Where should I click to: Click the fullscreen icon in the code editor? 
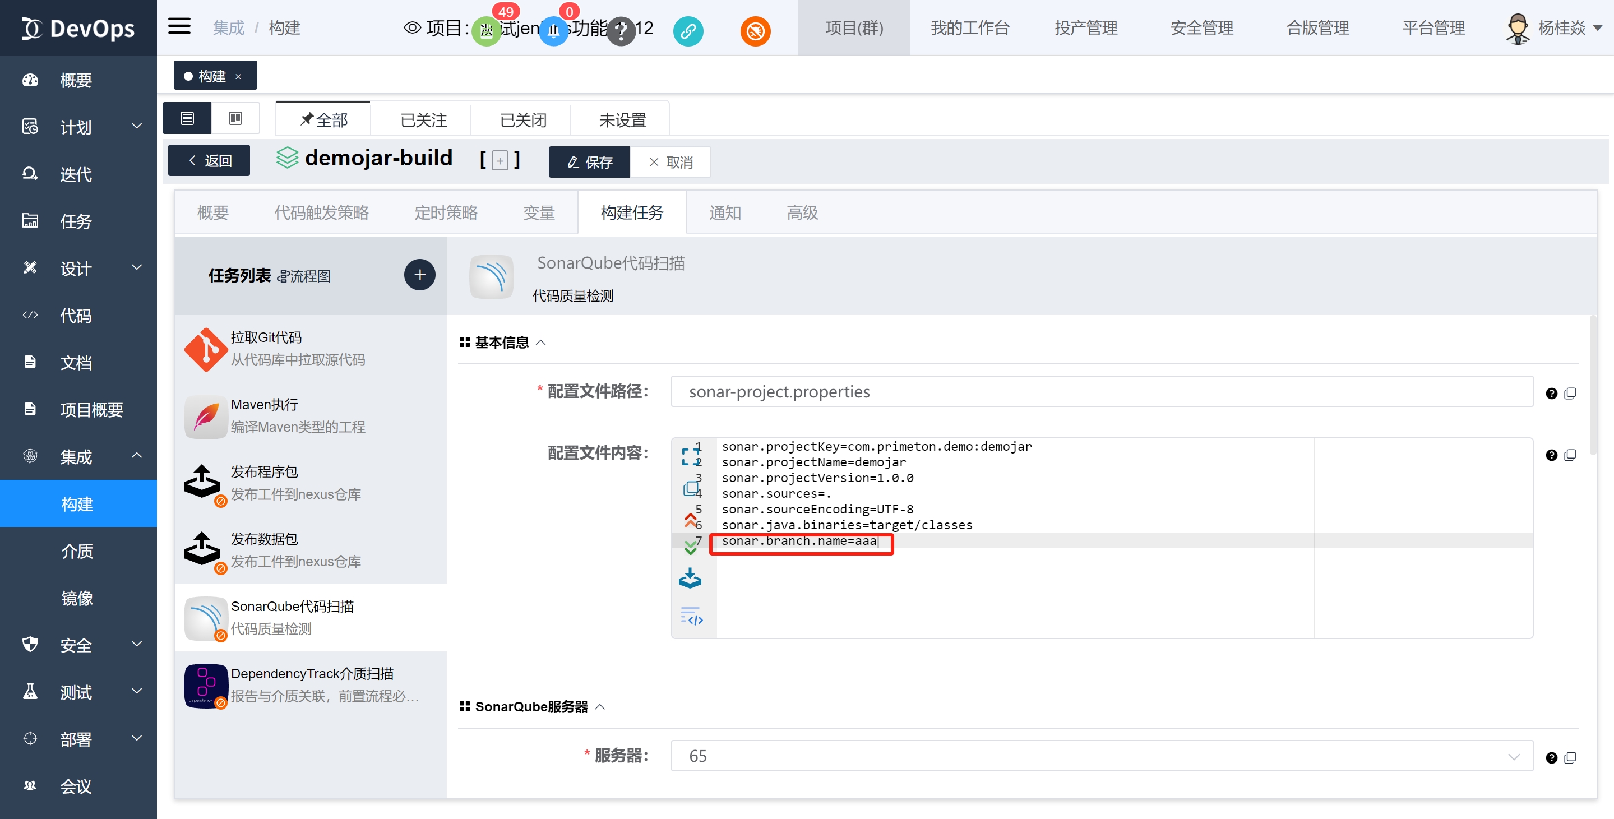(691, 456)
